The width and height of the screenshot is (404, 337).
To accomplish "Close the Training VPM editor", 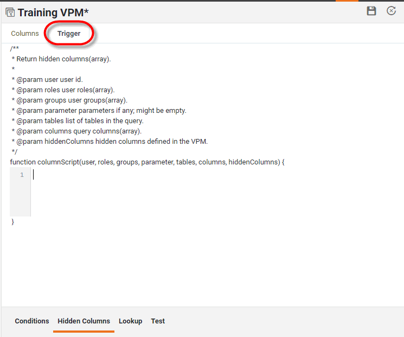I will [x=391, y=11].
